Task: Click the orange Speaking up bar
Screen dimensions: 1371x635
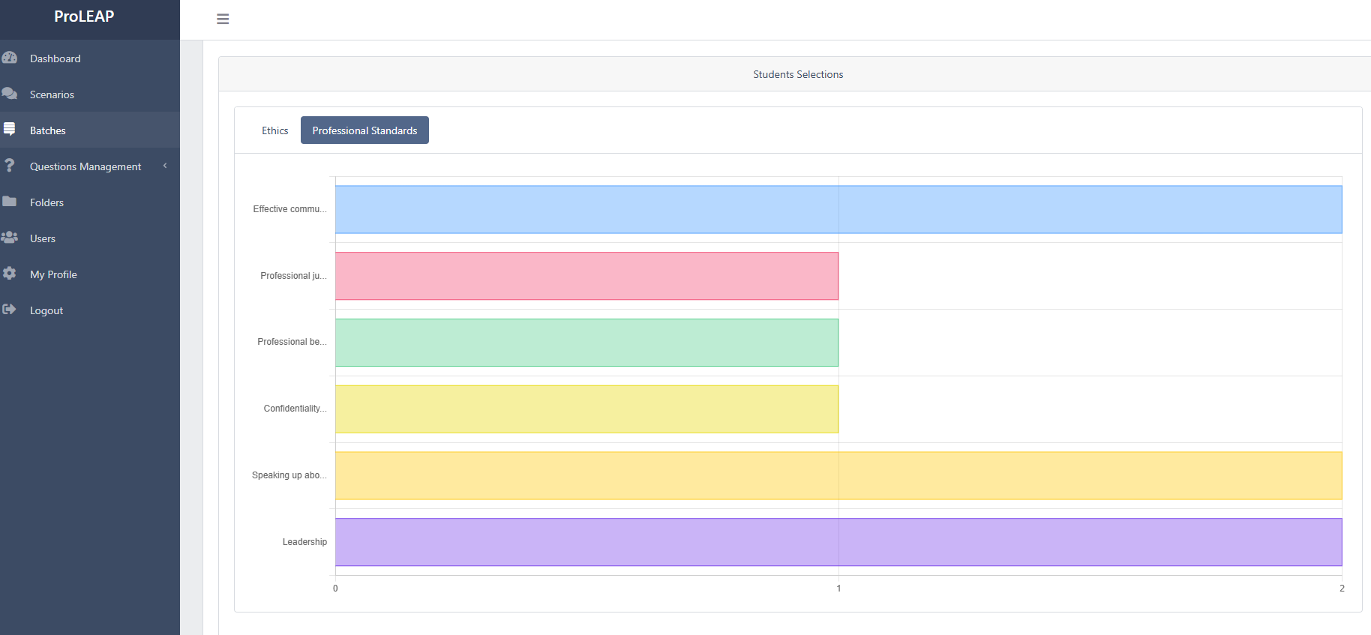Action: tap(838, 475)
